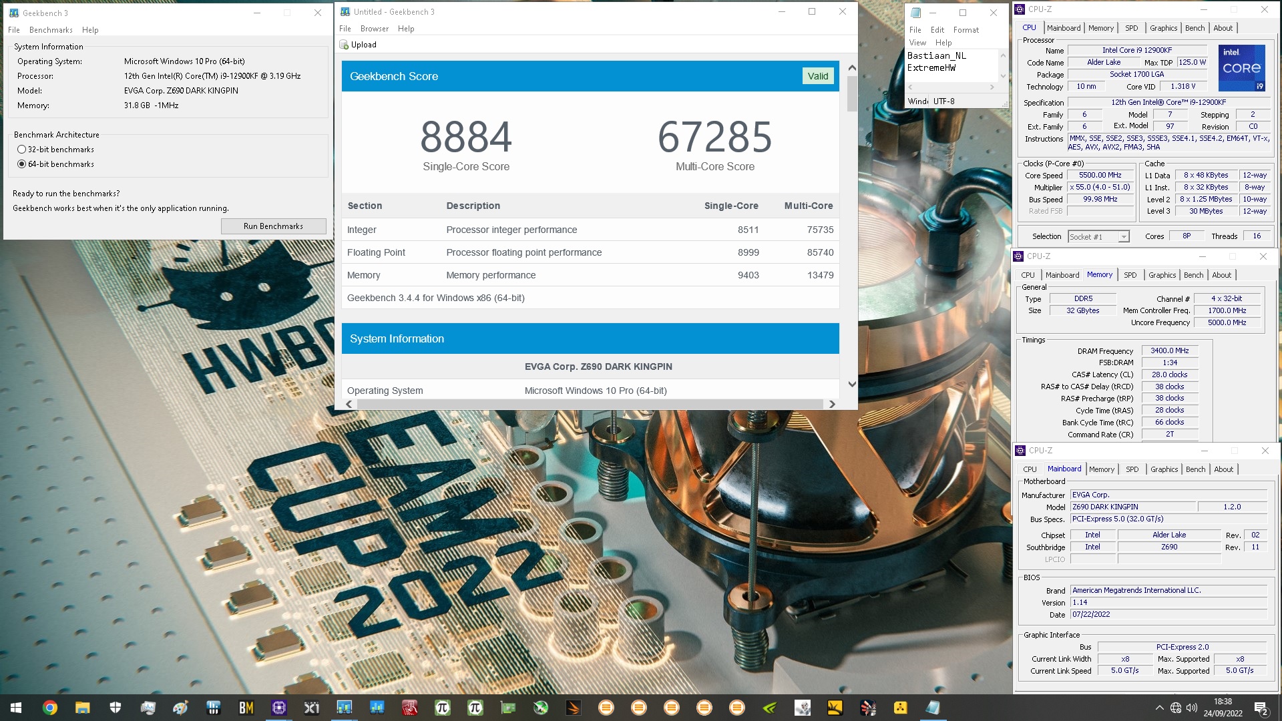Open About tab in bottom CPU-Z window
Screen dimensions: 1282x721
coord(1223,469)
